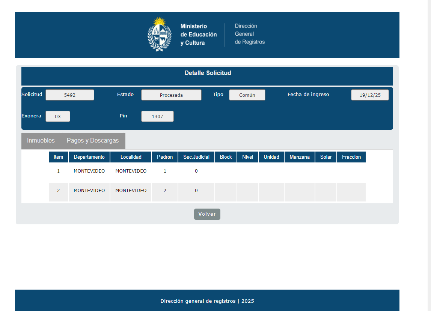
Task: Click the Tipo field showing Común
Action: (247, 95)
